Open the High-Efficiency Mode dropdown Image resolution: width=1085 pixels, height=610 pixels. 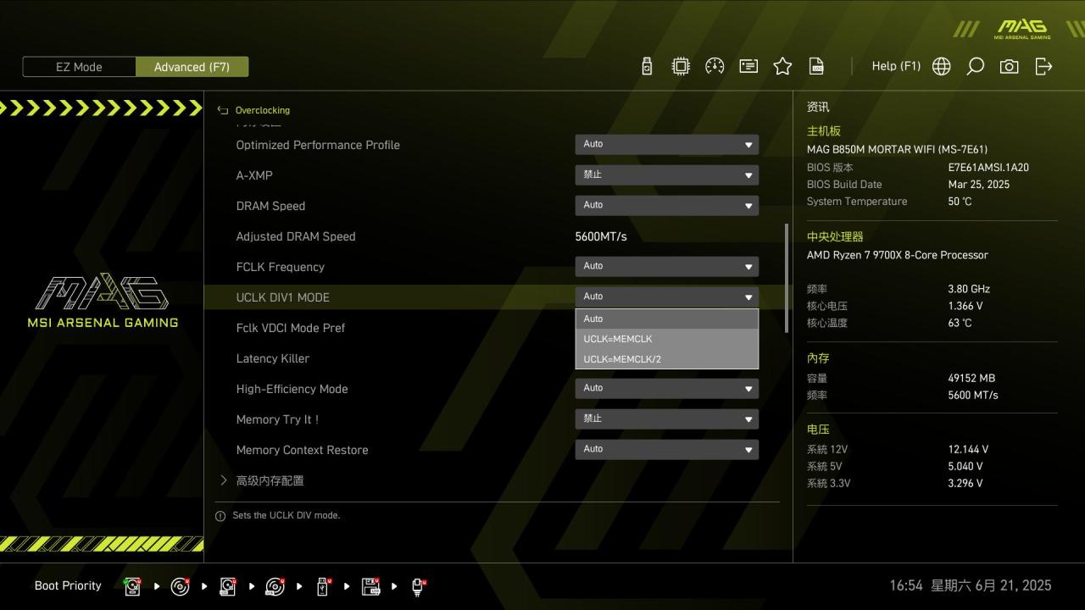coord(666,388)
